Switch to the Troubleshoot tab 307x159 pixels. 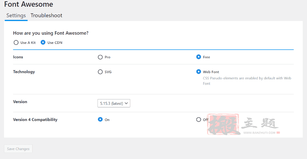46,15
